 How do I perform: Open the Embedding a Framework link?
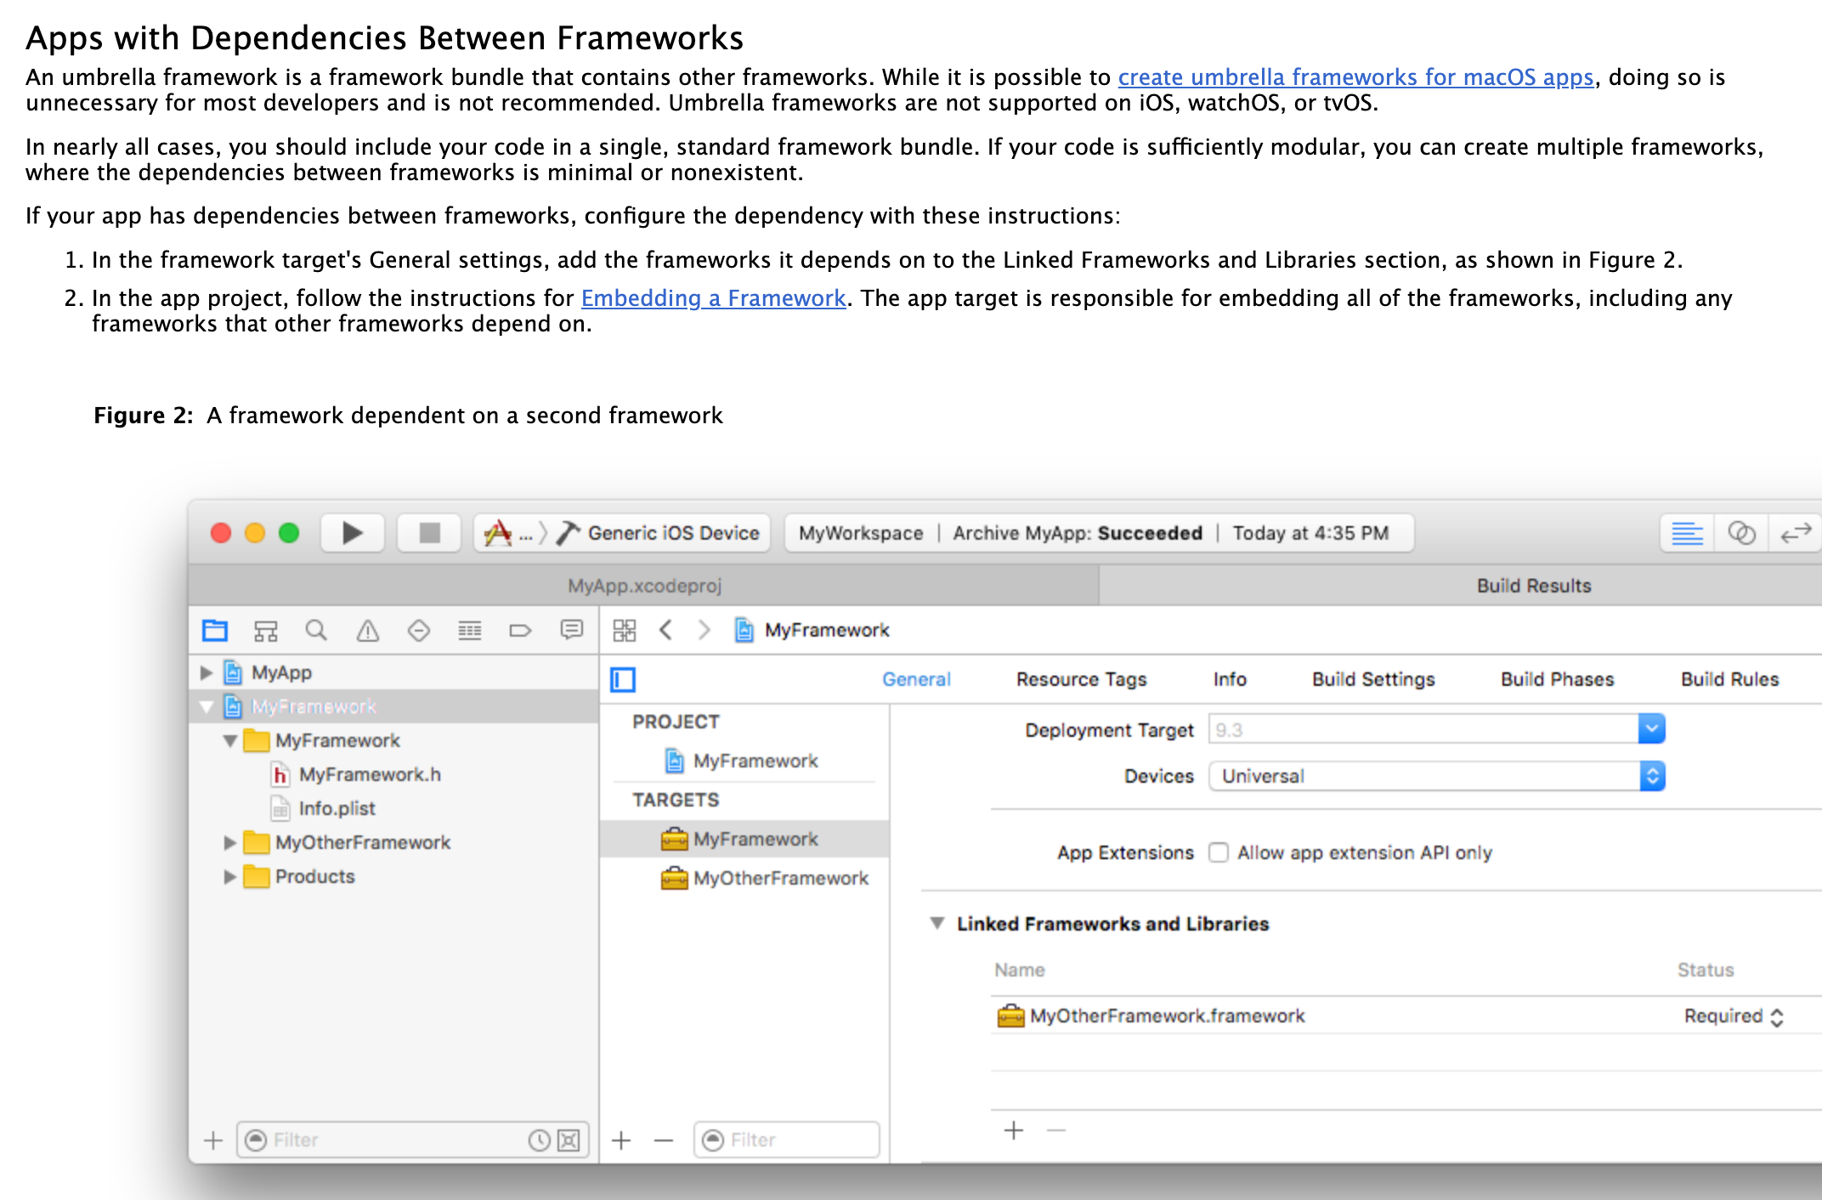[x=713, y=298]
